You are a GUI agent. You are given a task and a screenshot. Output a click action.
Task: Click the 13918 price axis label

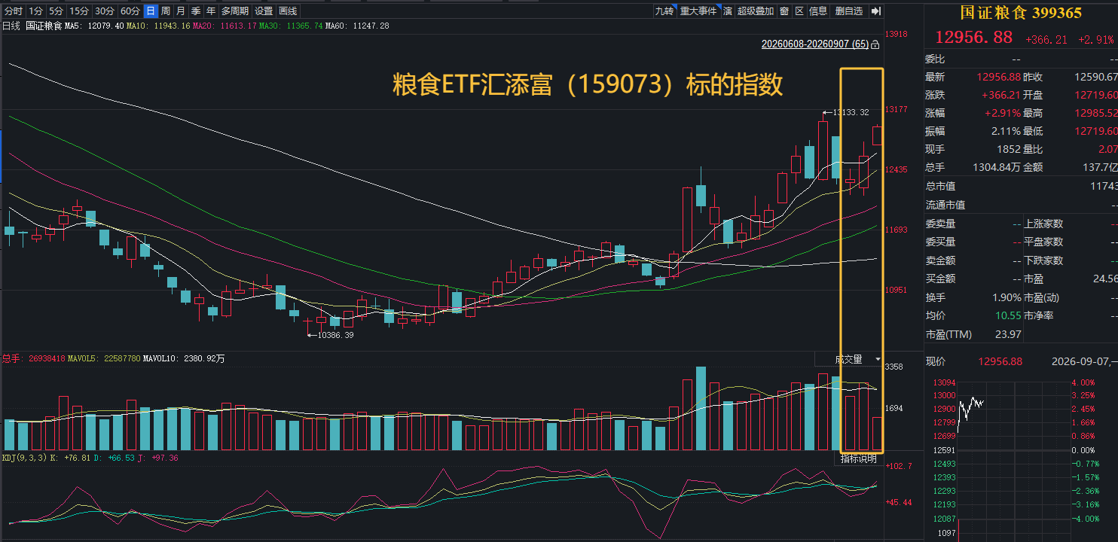point(896,35)
